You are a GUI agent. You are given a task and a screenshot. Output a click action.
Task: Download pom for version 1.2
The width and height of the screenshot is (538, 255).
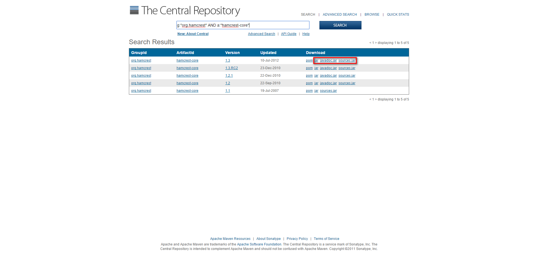[309, 83]
